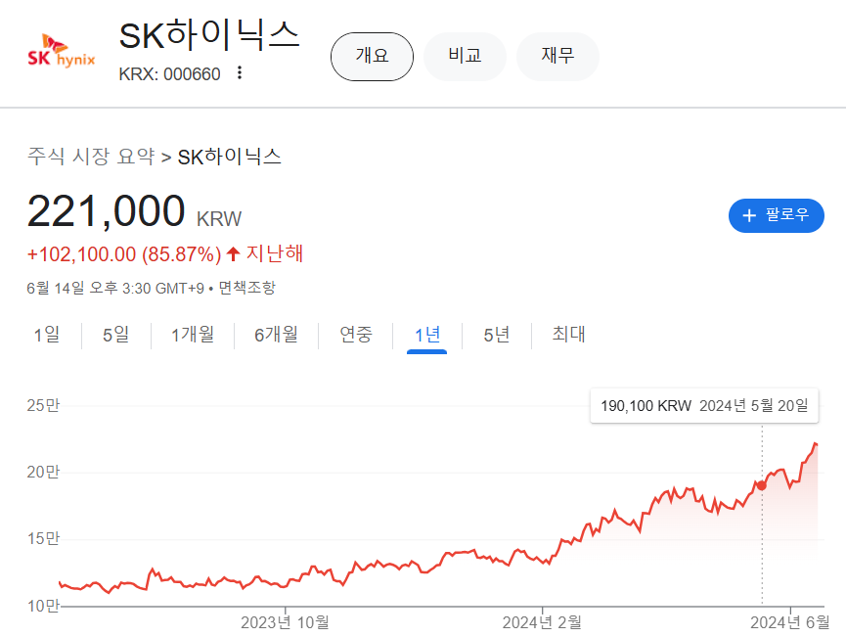
Task: Show the 최대 maximum range
Action: point(568,335)
